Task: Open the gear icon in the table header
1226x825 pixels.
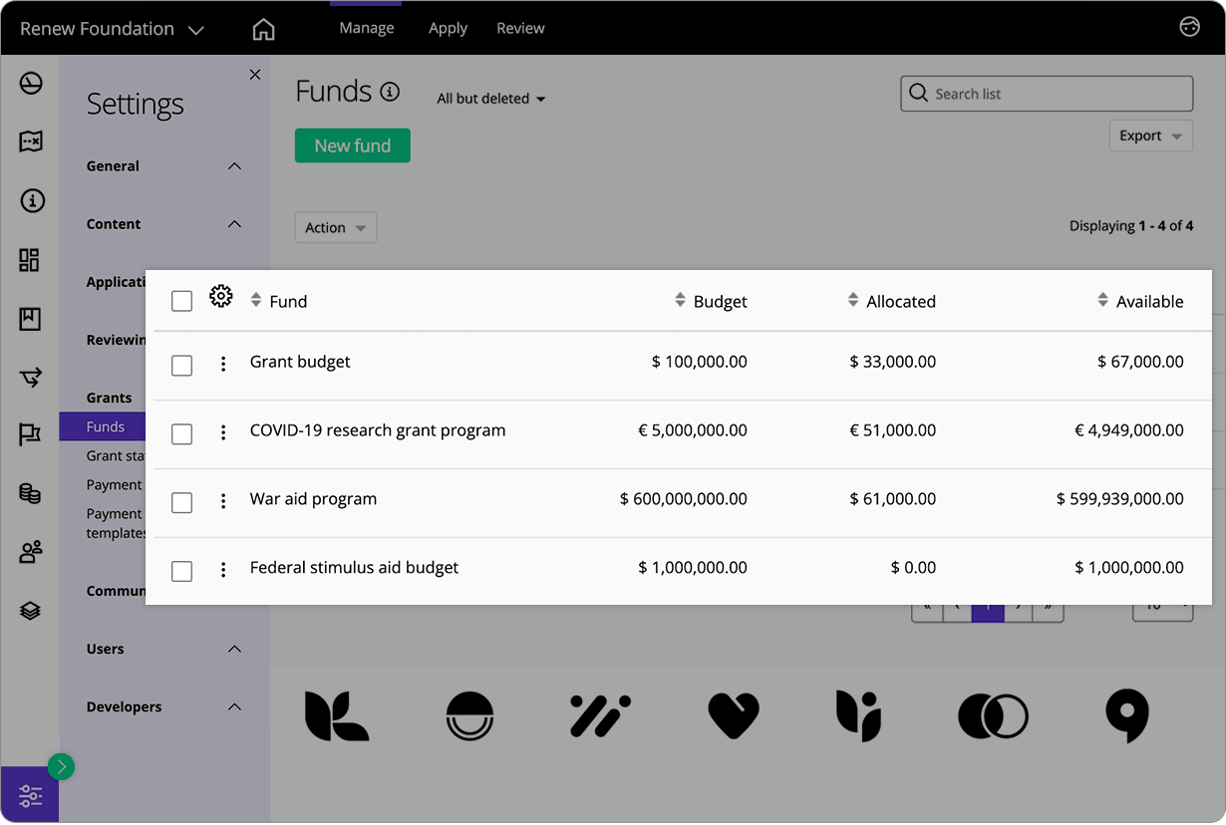Action: 221,295
